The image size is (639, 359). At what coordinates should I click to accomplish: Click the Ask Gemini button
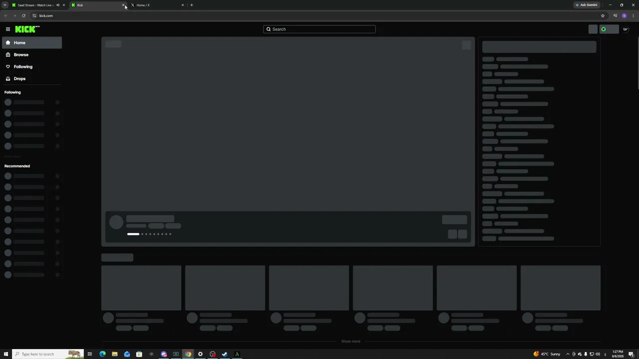coord(587,5)
